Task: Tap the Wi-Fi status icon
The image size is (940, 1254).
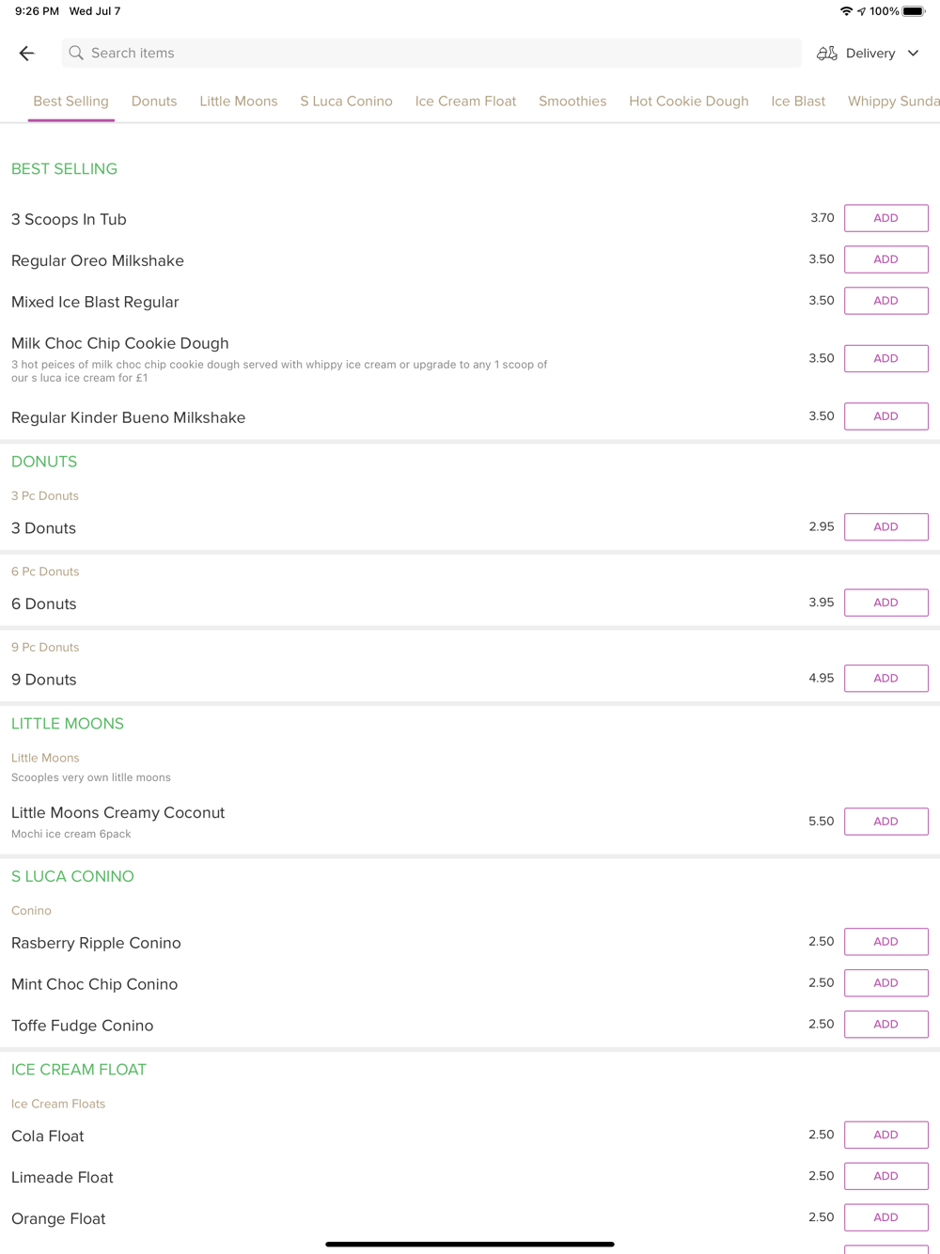Action: (x=846, y=11)
